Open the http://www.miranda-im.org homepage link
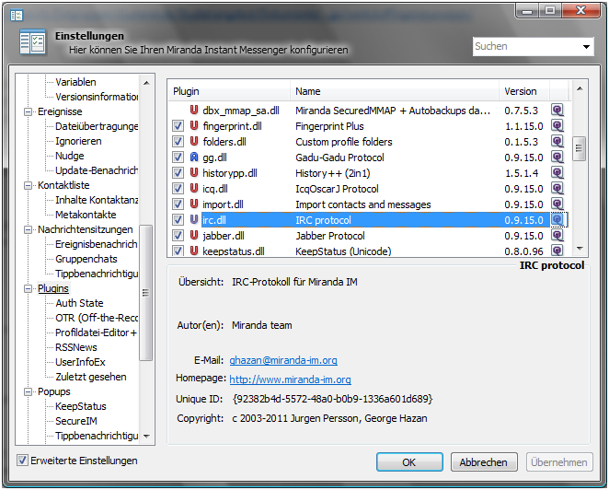The image size is (609, 490). click(290, 379)
